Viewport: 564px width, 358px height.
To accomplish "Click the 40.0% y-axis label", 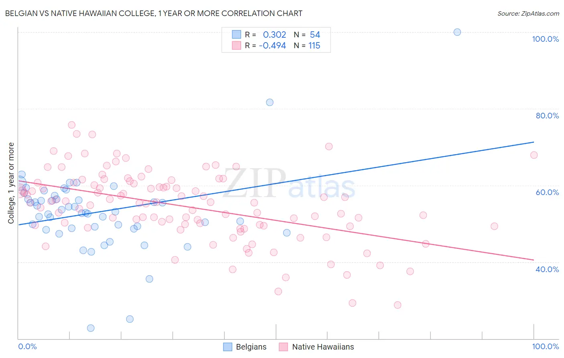I will point(547,269).
